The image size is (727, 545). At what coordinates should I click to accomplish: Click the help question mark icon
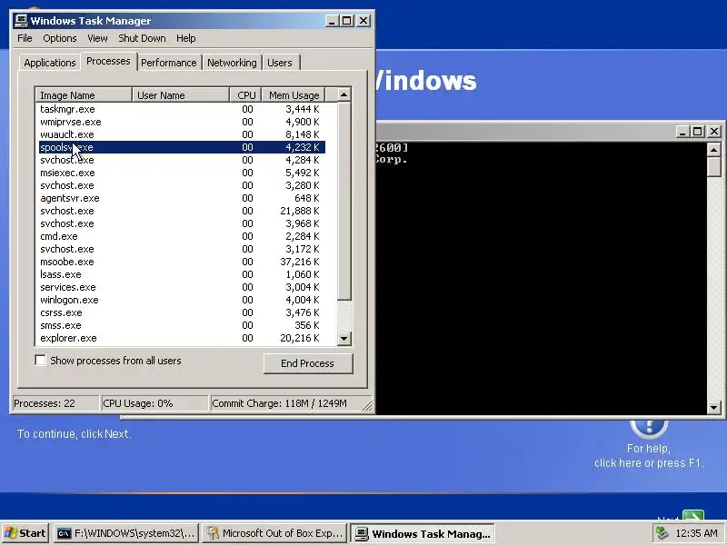[649, 428]
